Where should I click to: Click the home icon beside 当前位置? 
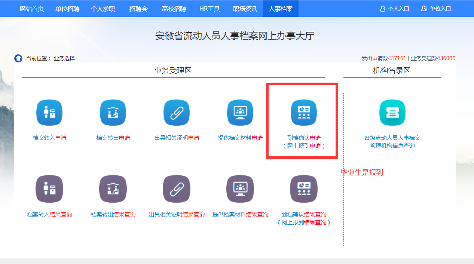point(18,58)
